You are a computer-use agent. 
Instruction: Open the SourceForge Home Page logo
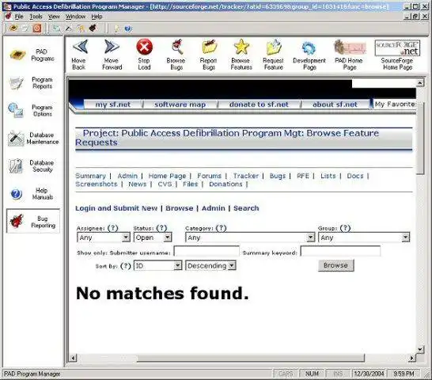point(397,48)
